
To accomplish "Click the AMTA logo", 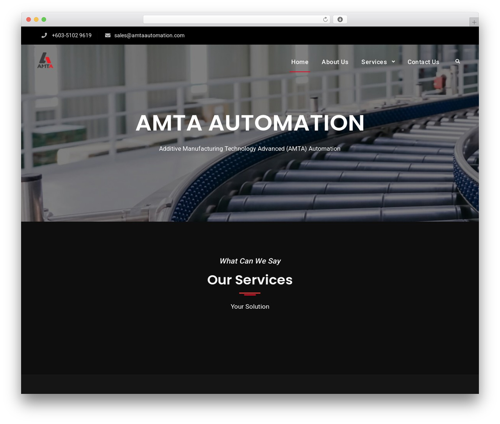I will click(x=45, y=60).
